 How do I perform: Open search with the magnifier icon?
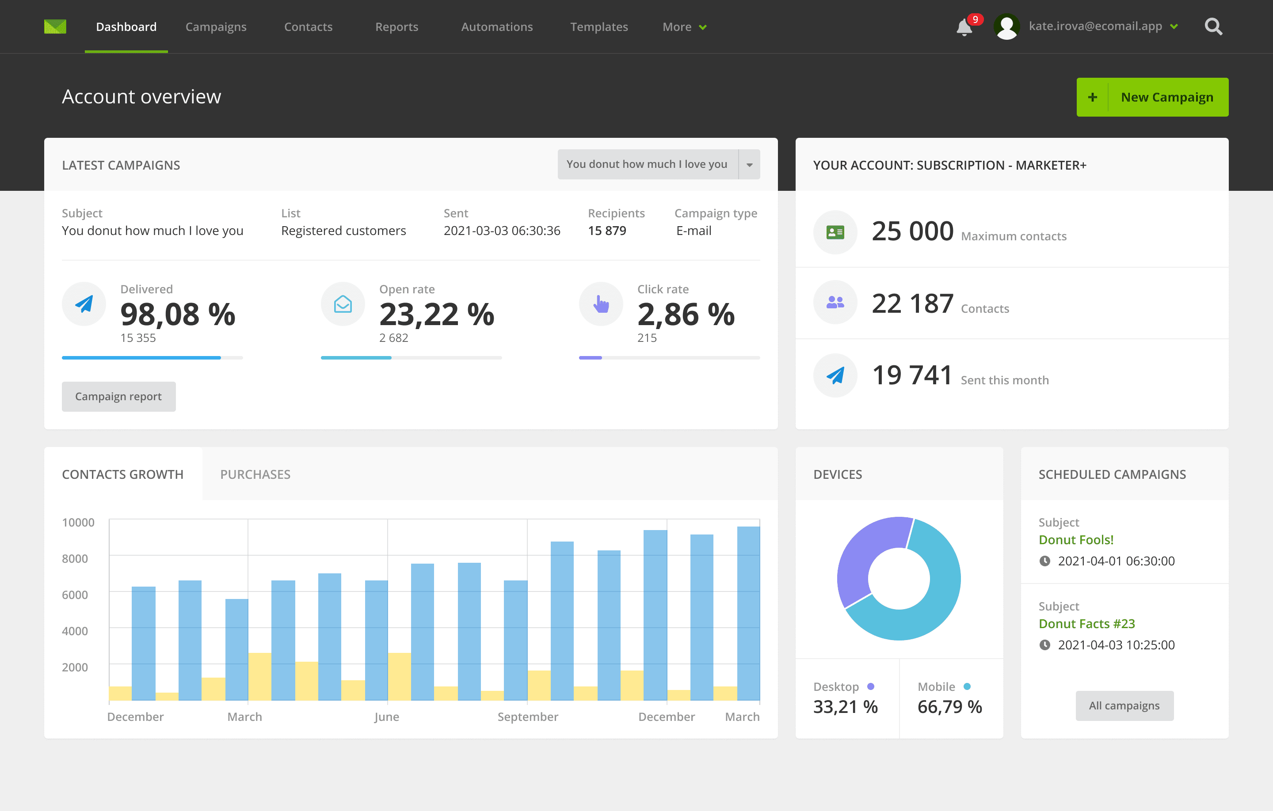pyautogui.click(x=1213, y=27)
